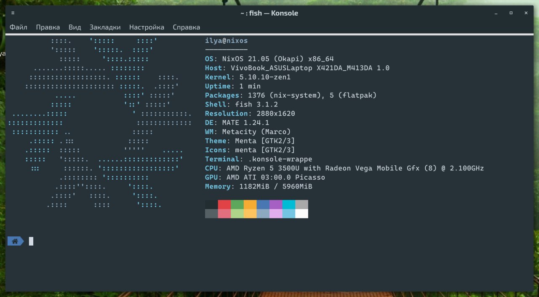Click the home directory prompt icon
539x297 pixels.
click(x=16, y=241)
